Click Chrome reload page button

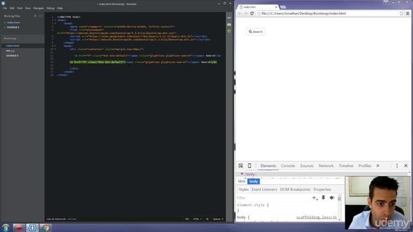pos(252,14)
